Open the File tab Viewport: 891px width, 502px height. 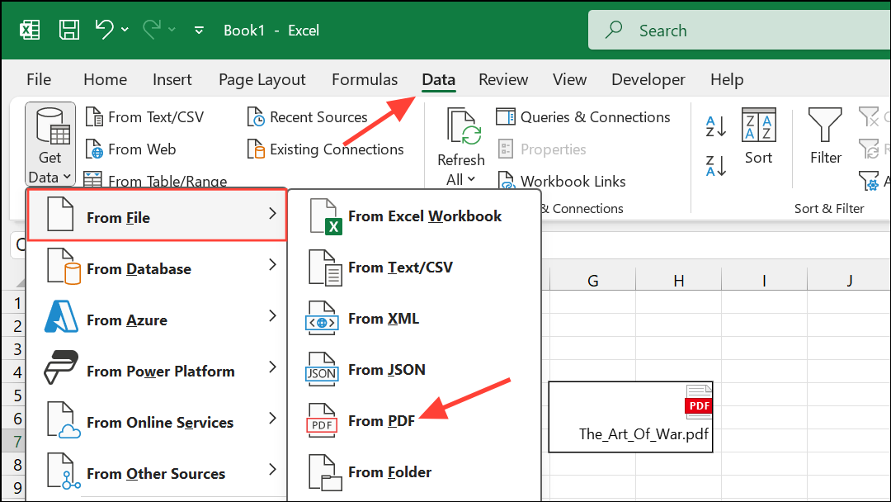pos(39,79)
